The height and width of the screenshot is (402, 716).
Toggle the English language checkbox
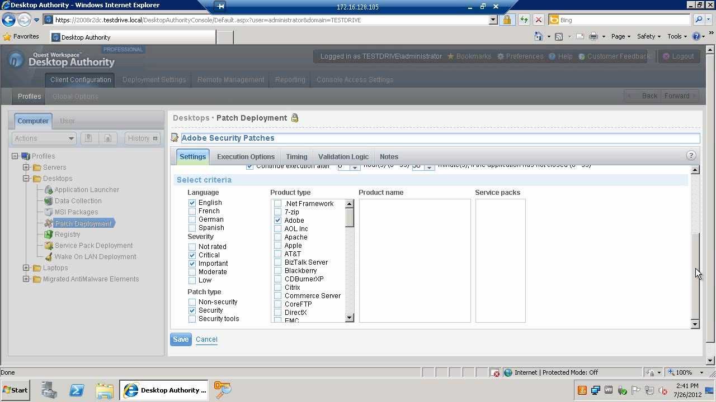[x=192, y=203]
